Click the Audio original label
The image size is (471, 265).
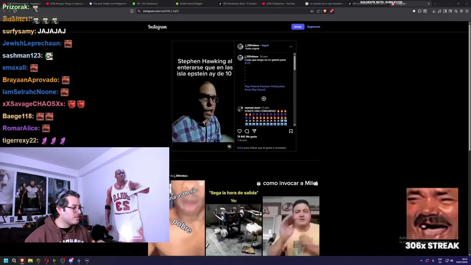pos(252,49)
